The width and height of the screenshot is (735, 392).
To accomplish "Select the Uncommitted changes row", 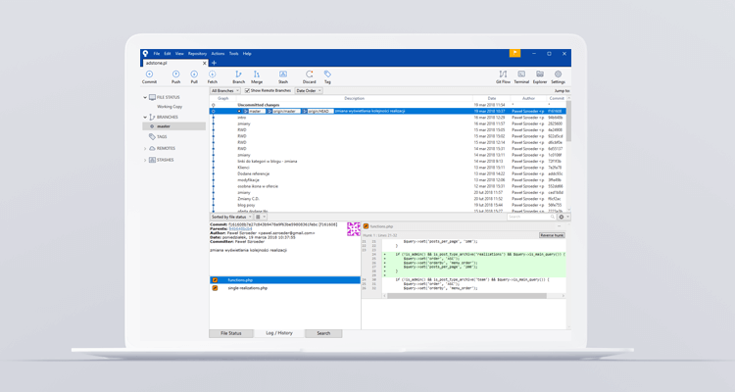I will tap(388, 105).
